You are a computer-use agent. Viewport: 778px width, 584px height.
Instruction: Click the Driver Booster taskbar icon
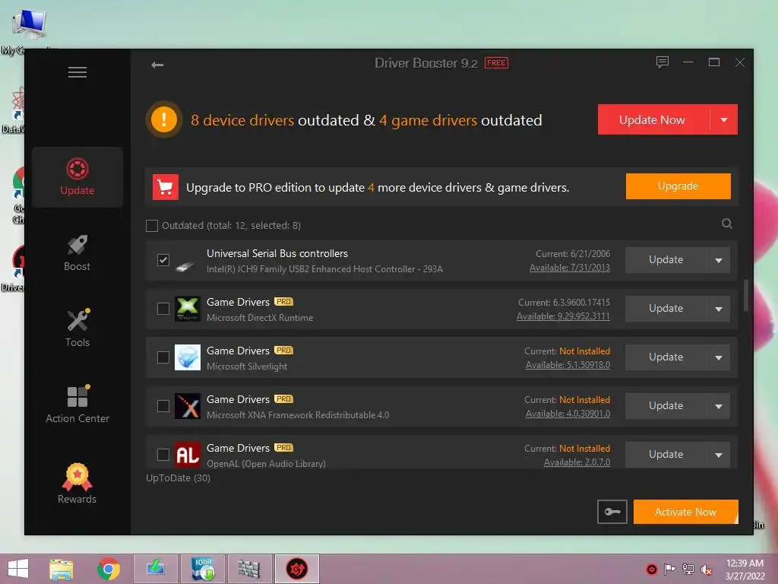tap(297, 569)
